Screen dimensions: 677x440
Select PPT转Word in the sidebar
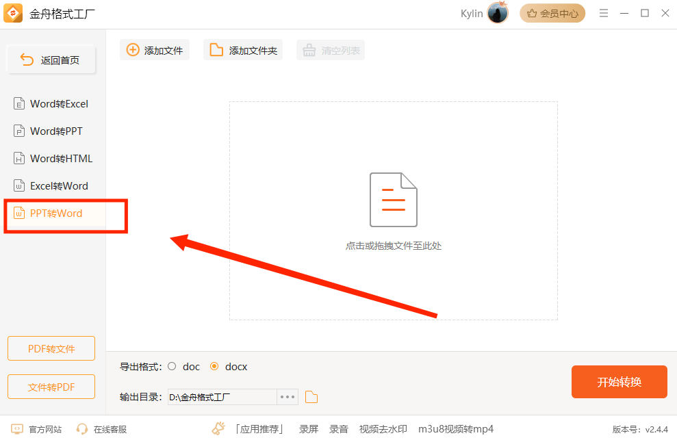point(54,213)
